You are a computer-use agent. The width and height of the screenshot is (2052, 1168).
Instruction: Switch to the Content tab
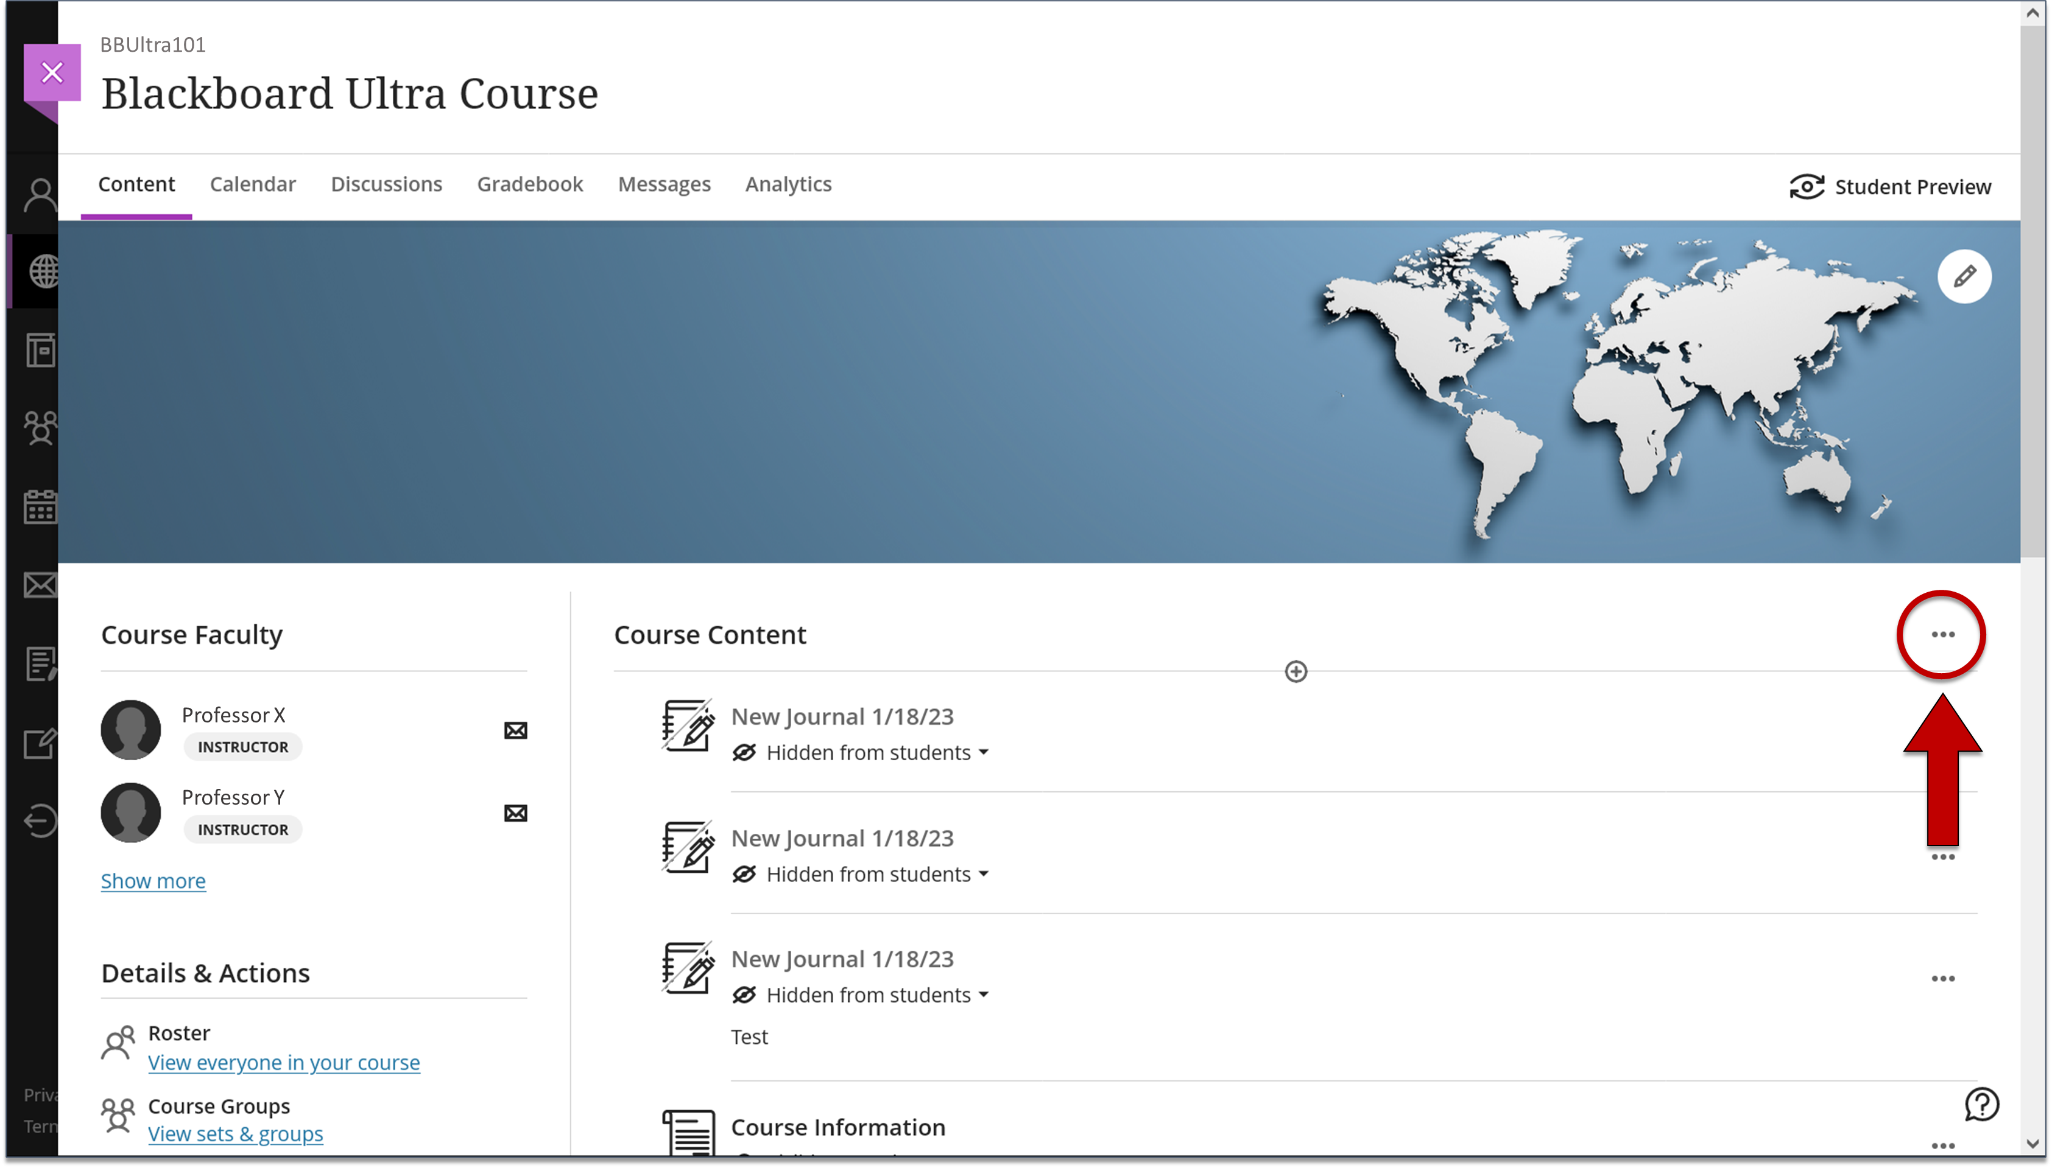tap(136, 184)
